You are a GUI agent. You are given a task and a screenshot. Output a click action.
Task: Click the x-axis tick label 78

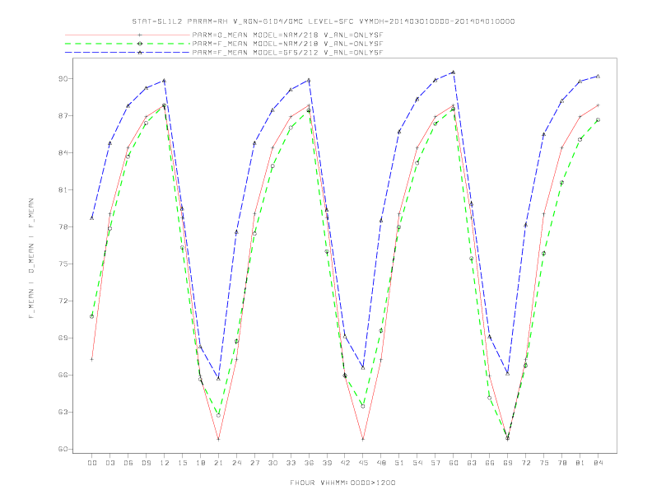[x=561, y=463]
